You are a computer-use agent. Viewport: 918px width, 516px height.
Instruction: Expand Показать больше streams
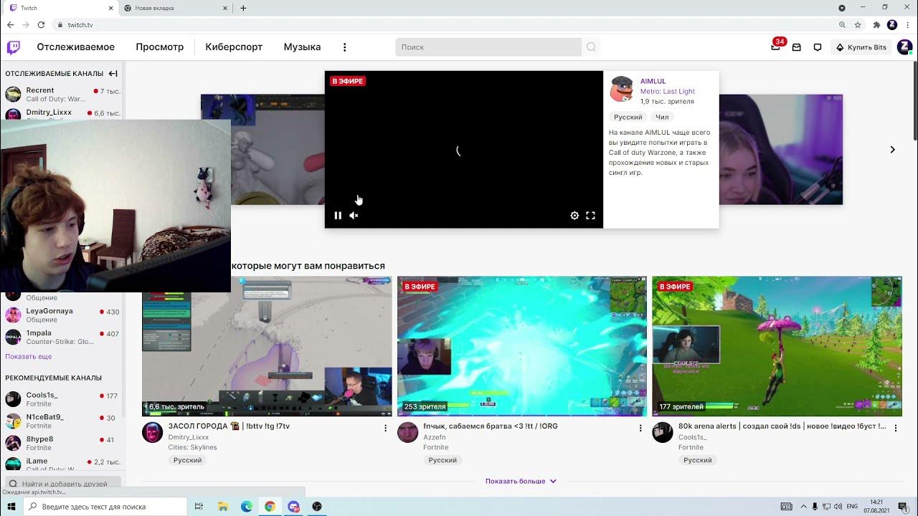[x=521, y=481]
